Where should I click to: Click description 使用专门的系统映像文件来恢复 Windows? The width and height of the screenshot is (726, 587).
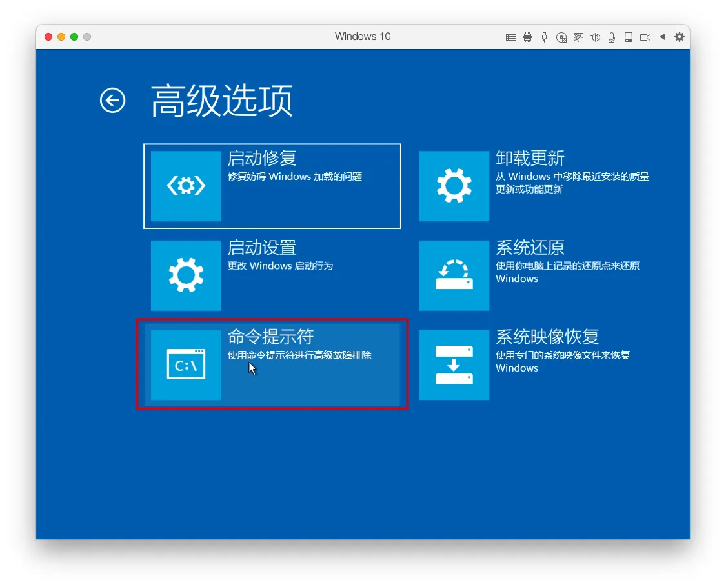[x=563, y=361]
